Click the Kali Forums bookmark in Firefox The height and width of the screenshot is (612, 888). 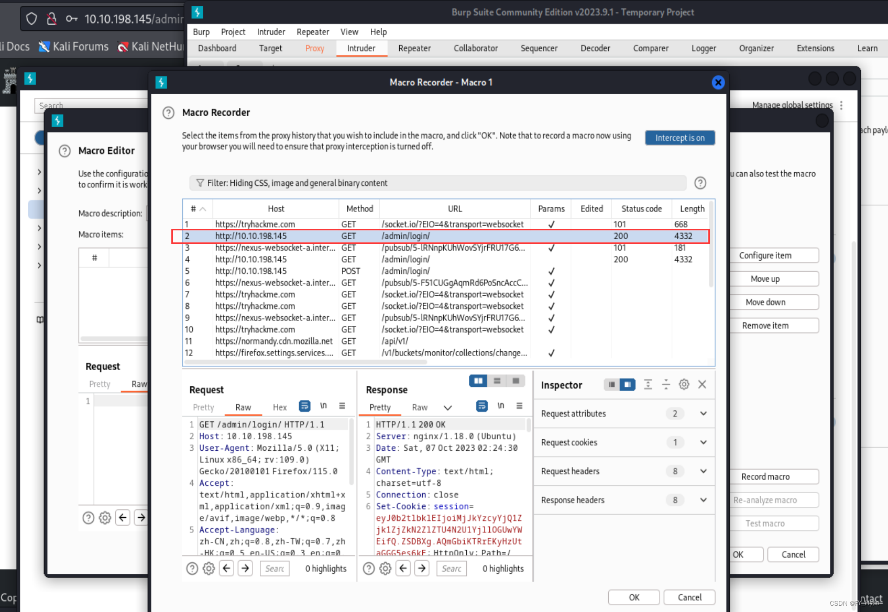74,47
